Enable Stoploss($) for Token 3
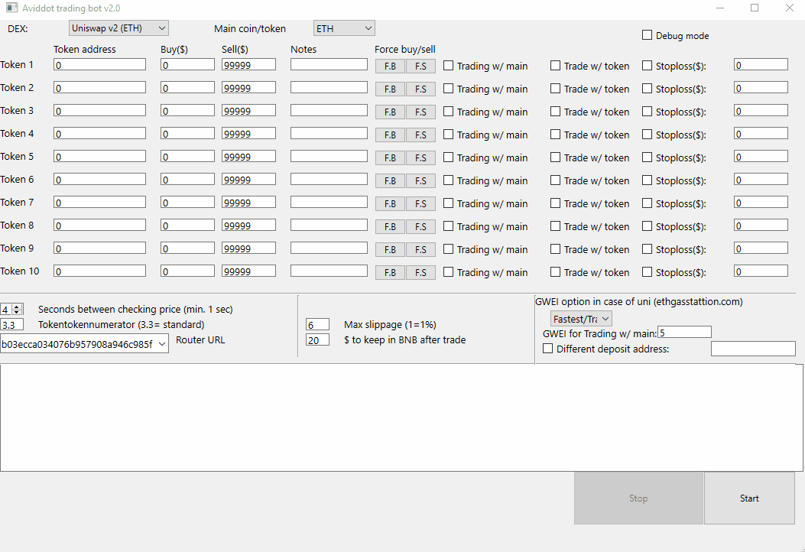 (x=647, y=112)
